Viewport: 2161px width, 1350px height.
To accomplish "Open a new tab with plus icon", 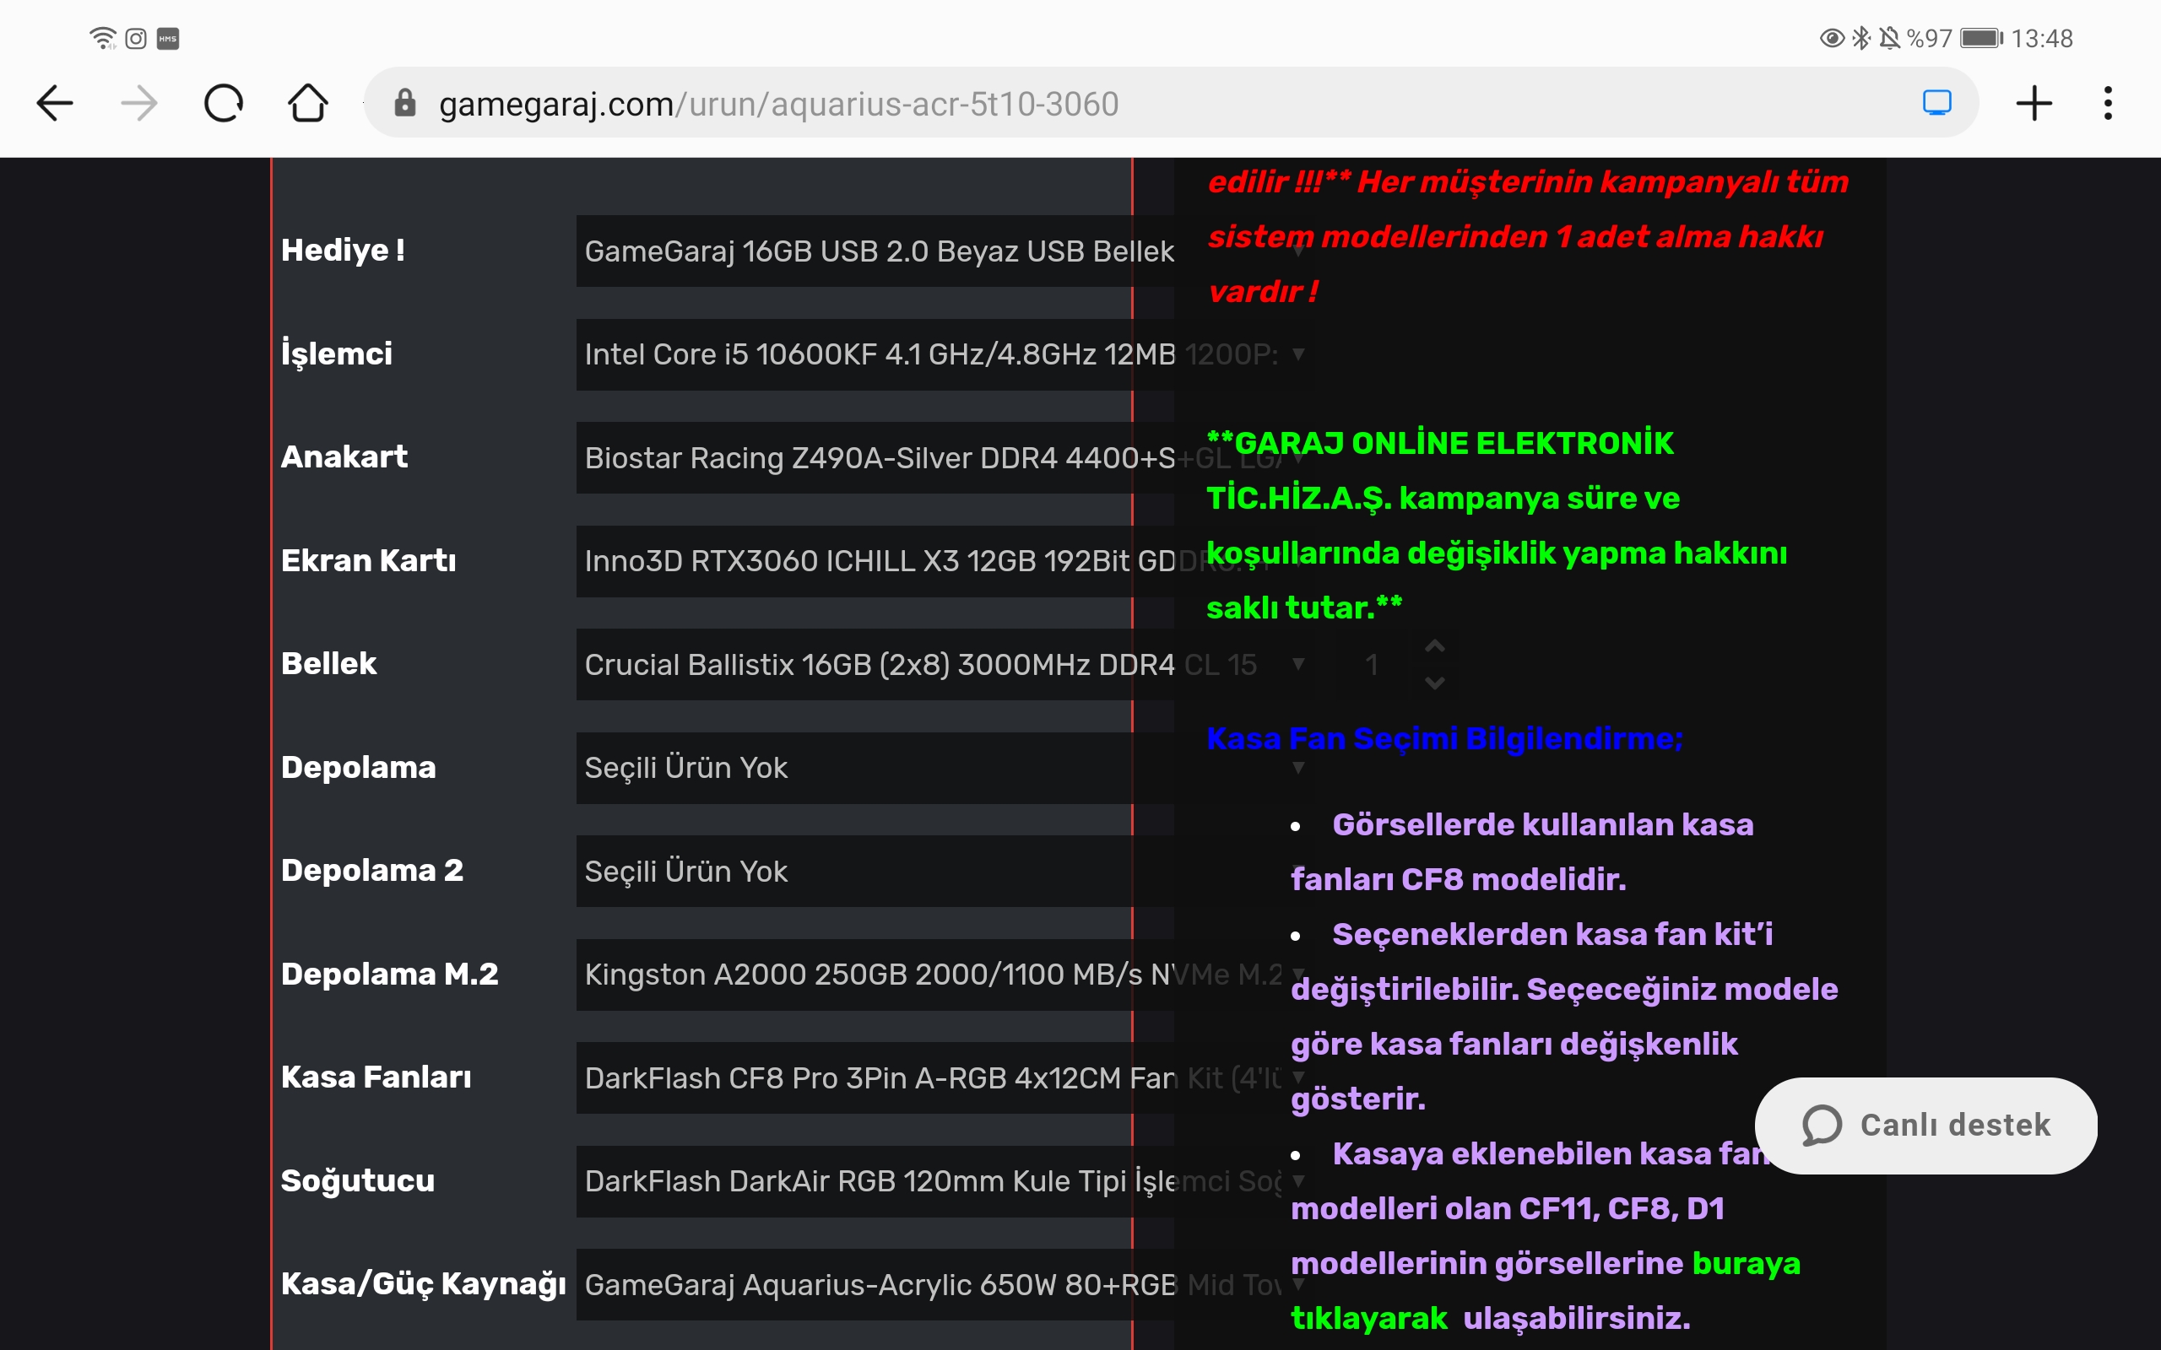I will point(2034,104).
